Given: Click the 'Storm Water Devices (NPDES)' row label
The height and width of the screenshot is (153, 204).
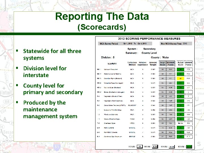Looking at the screenshot, I should click(x=115, y=105).
